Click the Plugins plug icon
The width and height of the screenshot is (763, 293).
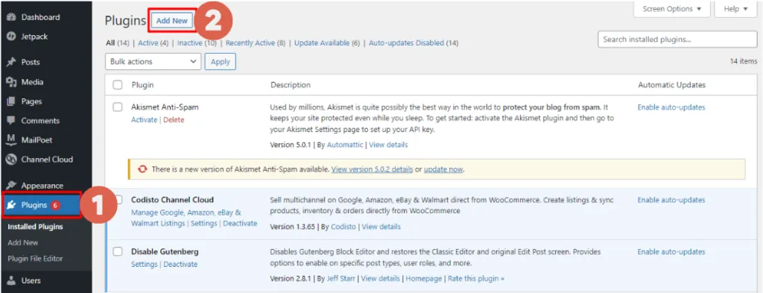(x=10, y=205)
